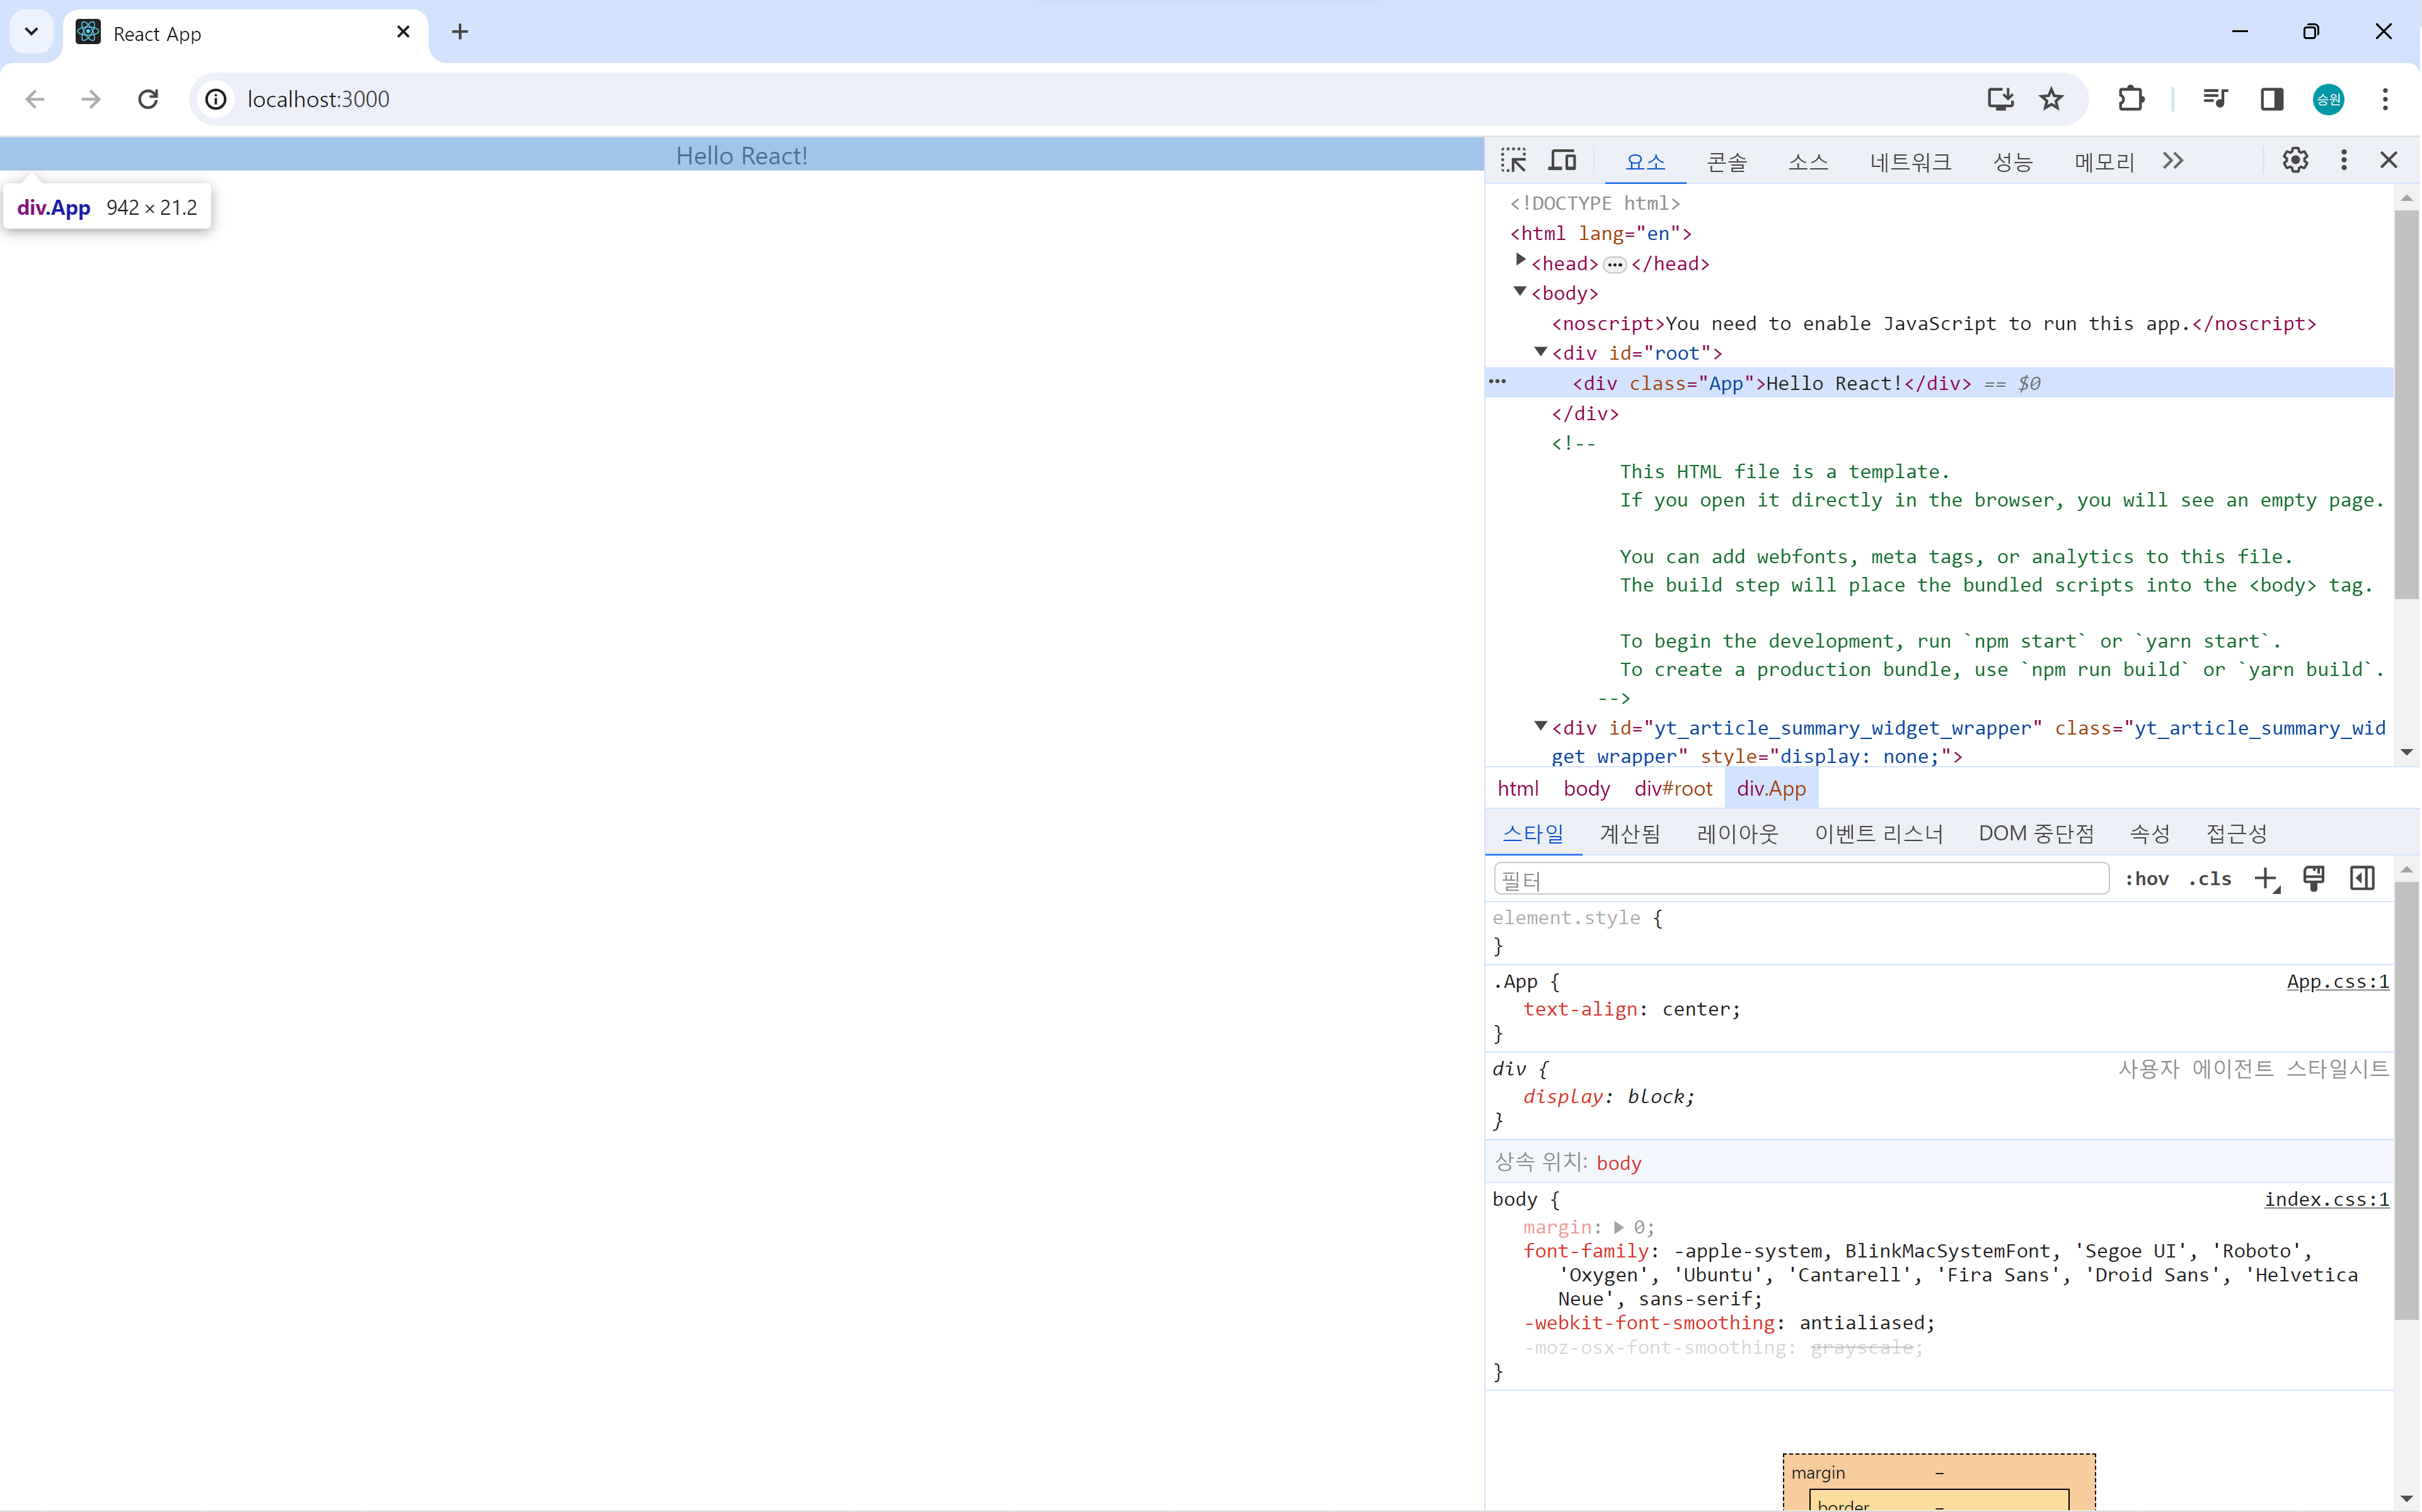Toggle the Chrome side panel icon

coord(2272,99)
